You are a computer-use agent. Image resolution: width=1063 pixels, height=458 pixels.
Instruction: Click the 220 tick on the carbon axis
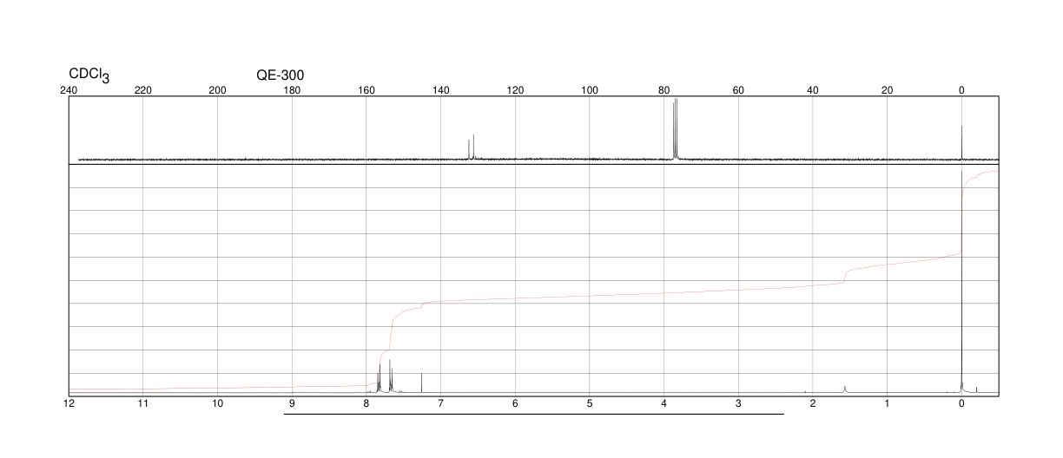point(143,90)
